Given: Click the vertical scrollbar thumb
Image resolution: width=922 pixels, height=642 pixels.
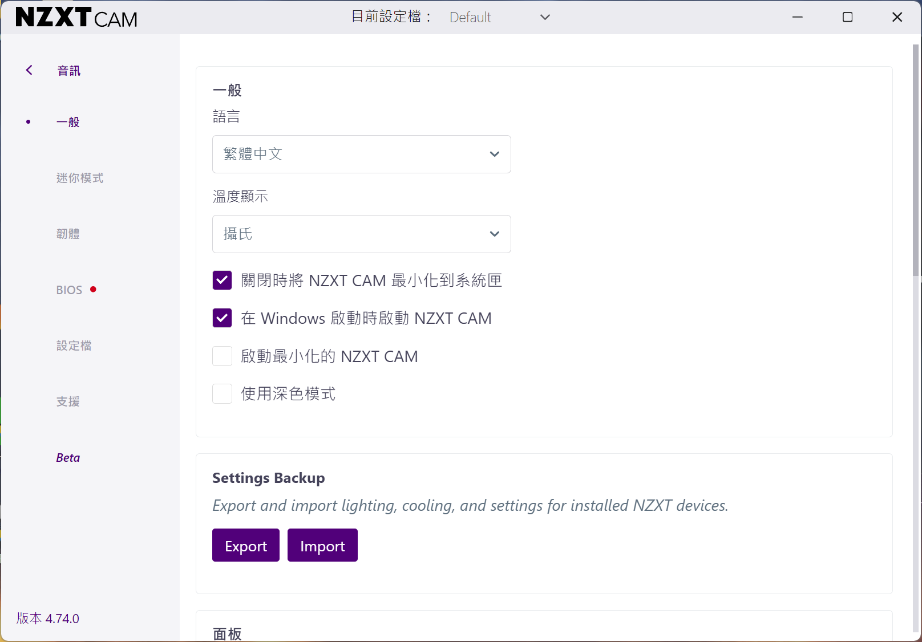Looking at the screenshot, I should tap(916, 160).
